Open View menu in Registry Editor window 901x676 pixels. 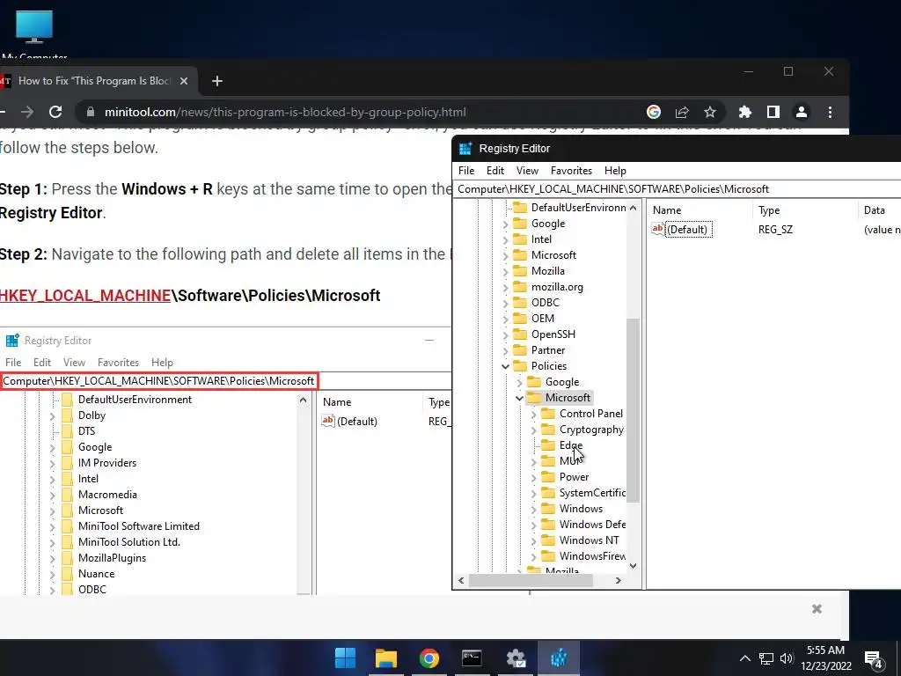coord(527,171)
